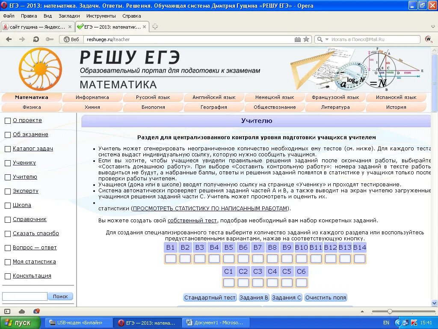Check the box next to Консультация

8,276
